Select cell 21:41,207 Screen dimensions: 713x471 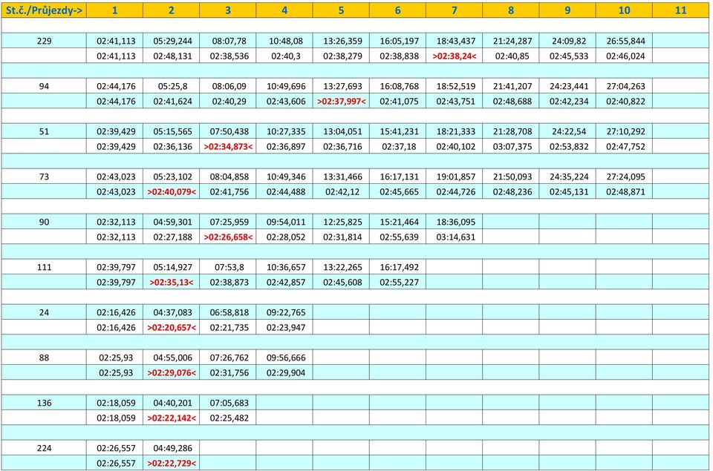click(x=512, y=86)
